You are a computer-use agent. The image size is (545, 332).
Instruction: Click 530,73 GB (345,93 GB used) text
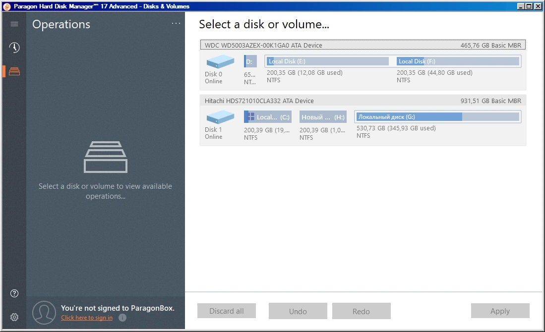click(x=396, y=128)
